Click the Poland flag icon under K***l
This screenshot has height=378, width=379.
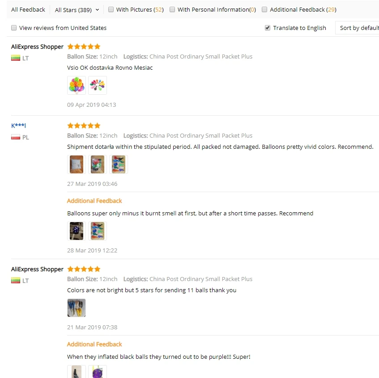pos(16,137)
